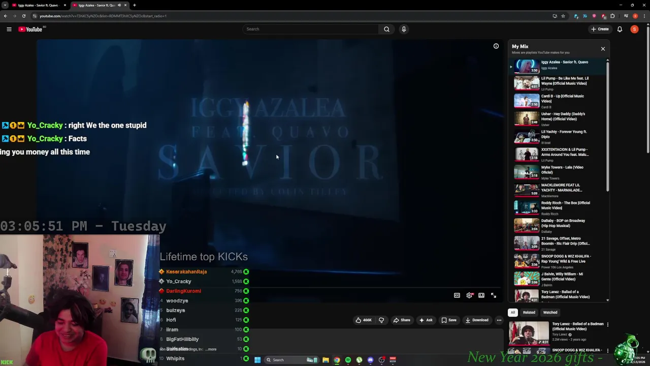
Task: Open YouTube account avatar menu
Action: point(634,29)
